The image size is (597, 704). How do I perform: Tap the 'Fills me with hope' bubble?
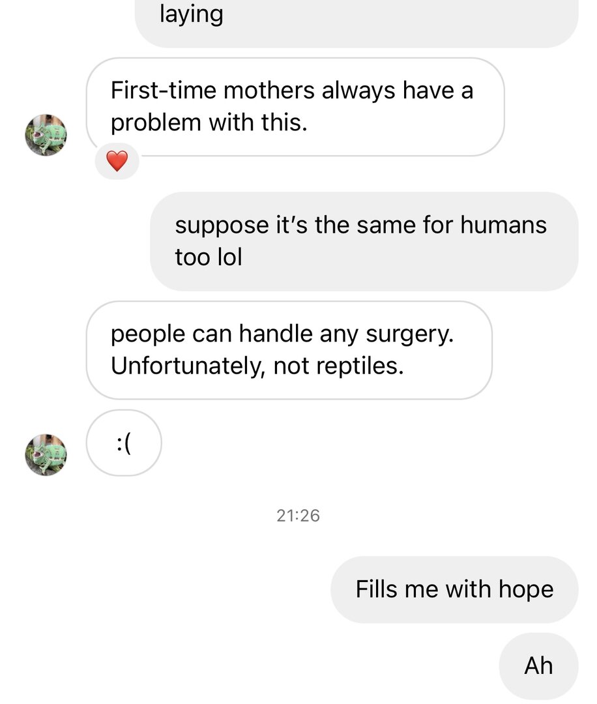coord(454,589)
